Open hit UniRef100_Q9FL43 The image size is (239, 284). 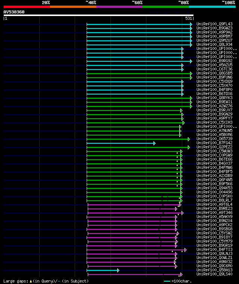tap(214, 24)
